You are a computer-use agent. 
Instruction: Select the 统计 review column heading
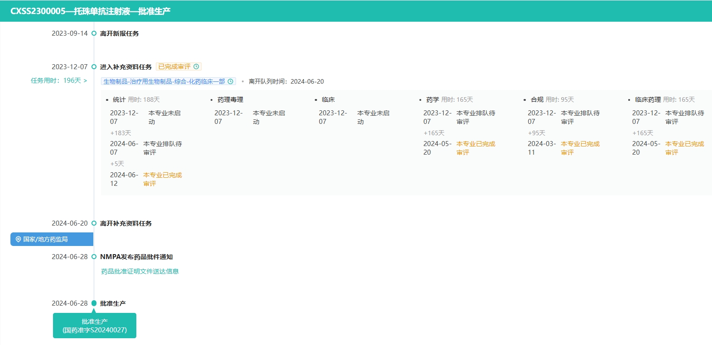(x=119, y=99)
